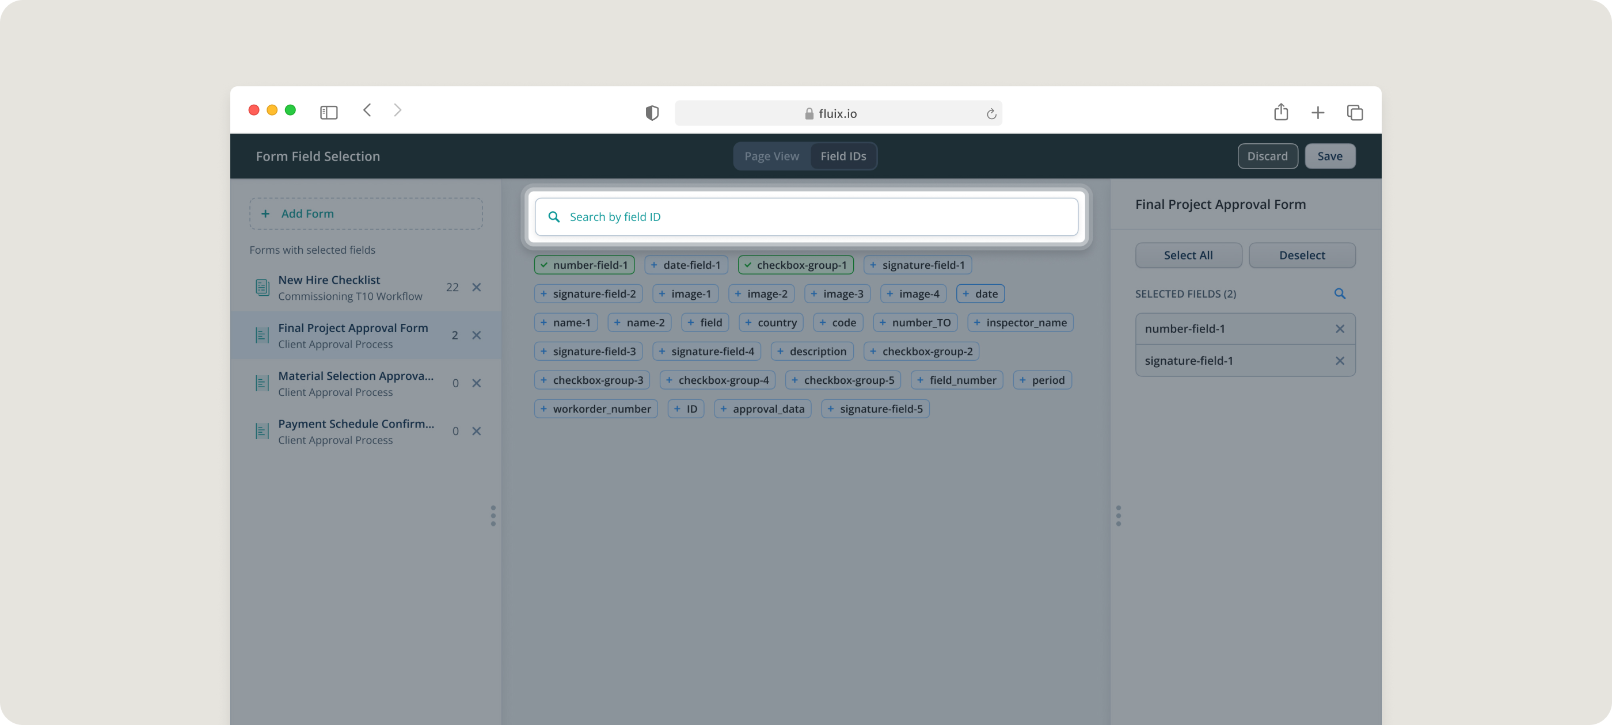Open the tab overview icon

click(1354, 113)
